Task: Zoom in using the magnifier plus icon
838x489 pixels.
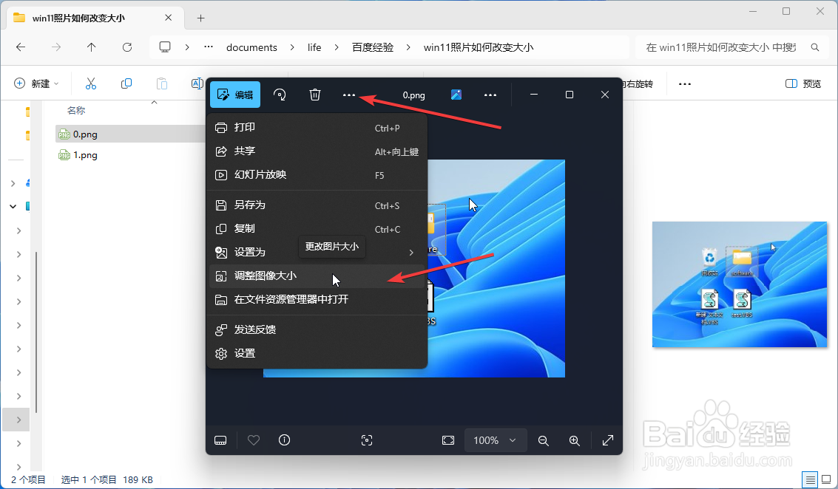Action: tap(574, 440)
